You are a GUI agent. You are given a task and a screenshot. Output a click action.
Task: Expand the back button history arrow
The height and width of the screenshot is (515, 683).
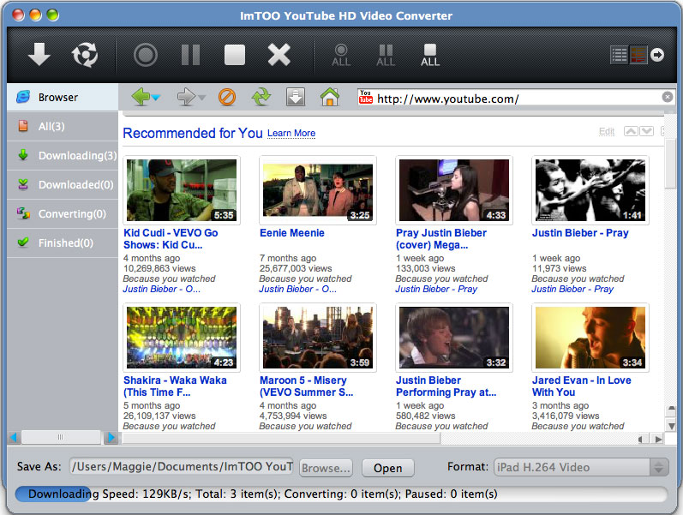(x=157, y=98)
